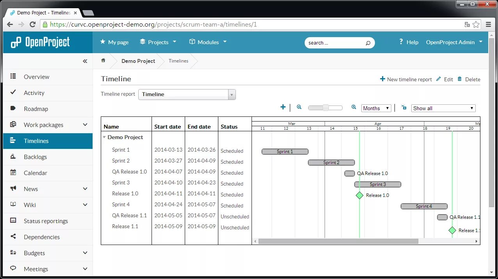Viewport: 498px width, 279px height.
Task: Click the browser back arrow
Action: [10, 24]
